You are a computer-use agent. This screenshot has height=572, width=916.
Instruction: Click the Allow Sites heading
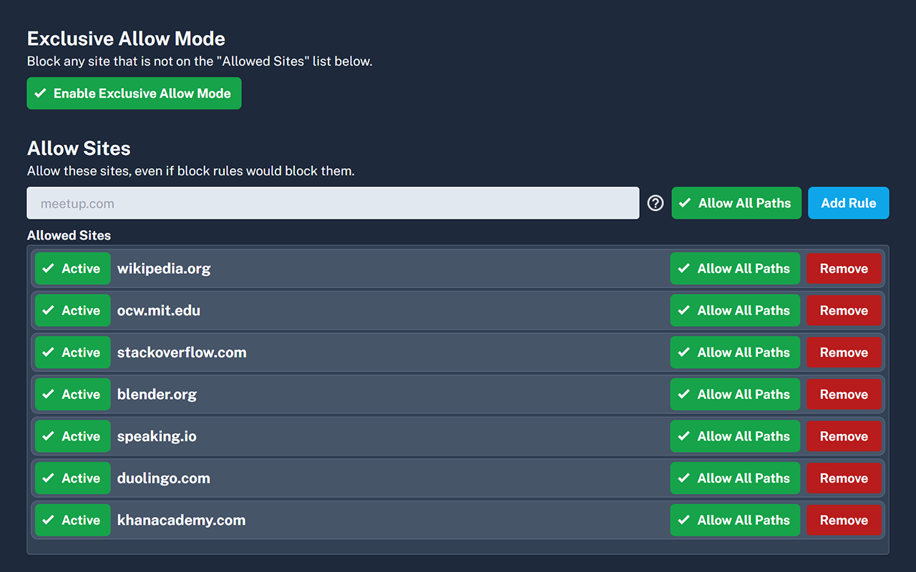click(x=79, y=149)
